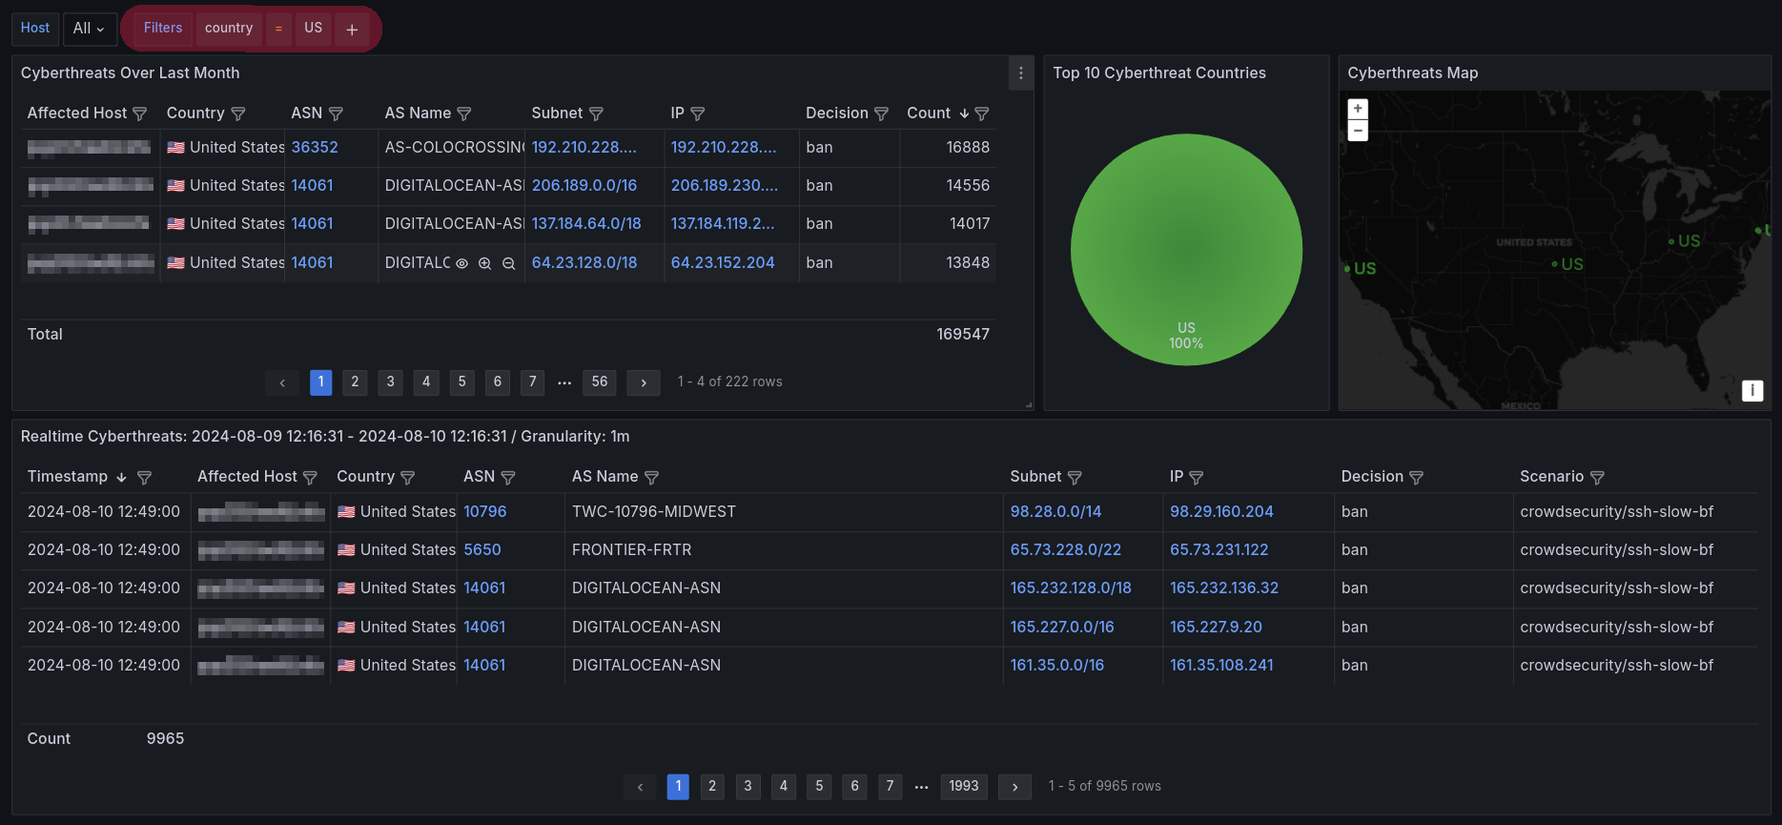Select the TWC-10796-MIDWEST AS name cell
The width and height of the screenshot is (1782, 825).
(783, 512)
